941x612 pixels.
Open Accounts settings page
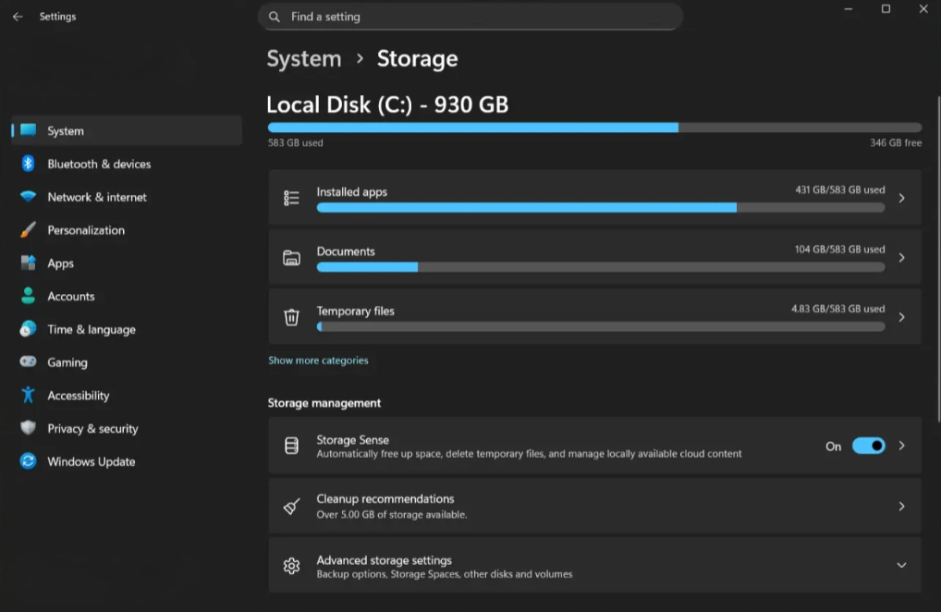(x=127, y=296)
